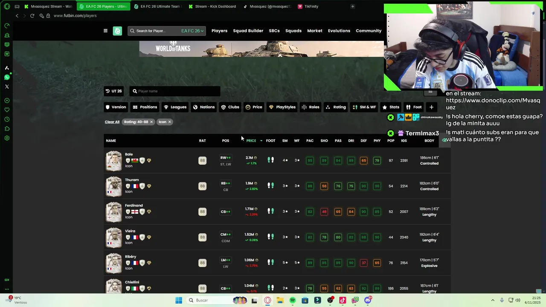
Task: Open the Aria AI sidebar icon
Action: tap(7, 68)
